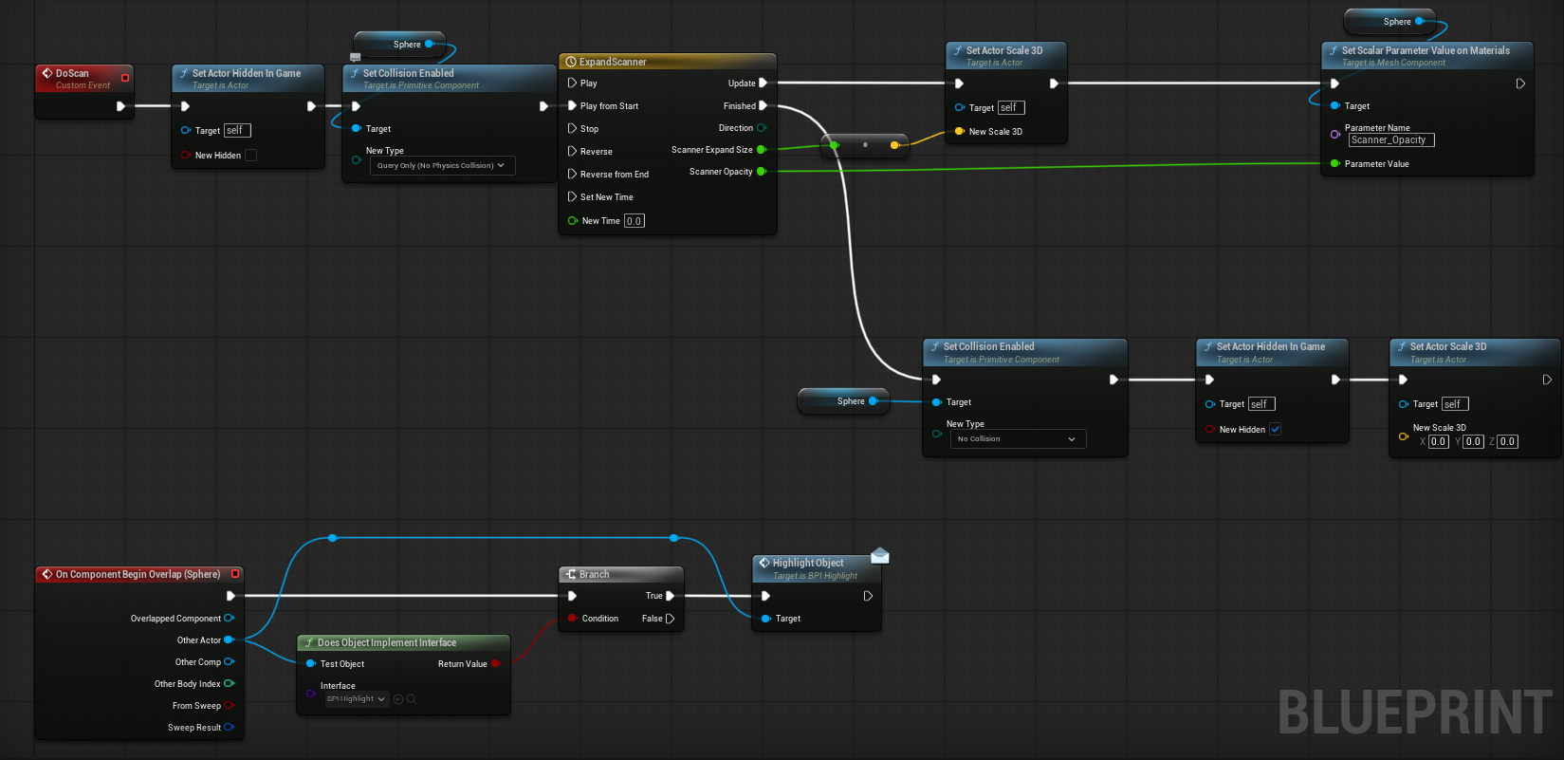Click the Sweep Result output pin
The height and width of the screenshot is (760, 1564).
pos(229,727)
